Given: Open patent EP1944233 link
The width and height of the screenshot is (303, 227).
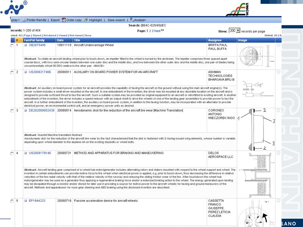Looking at the screenshot, I should click(37, 201).
